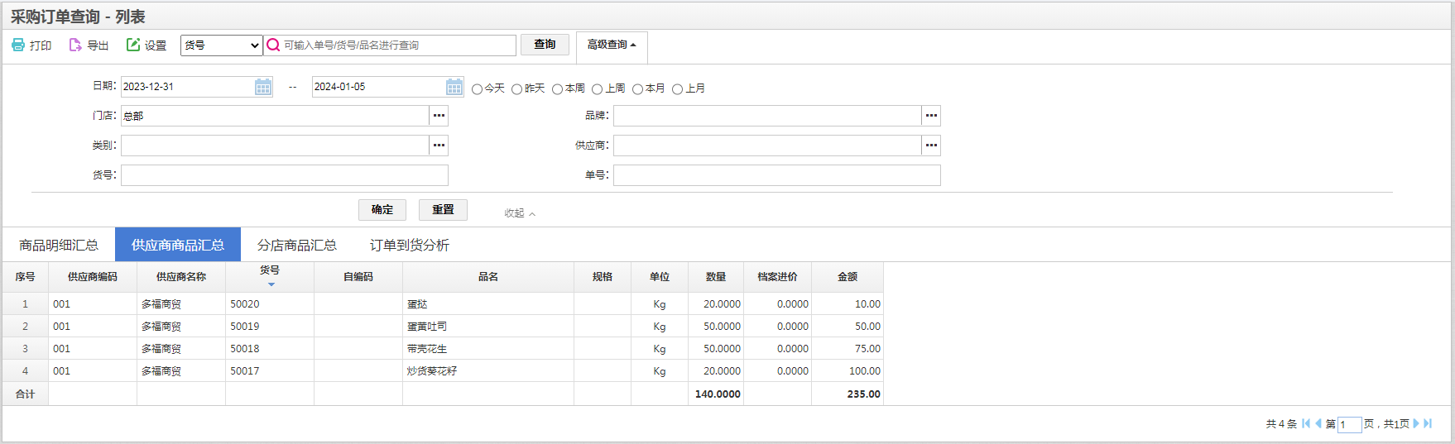
Task: Click the 查询 search button
Action: coord(545,45)
